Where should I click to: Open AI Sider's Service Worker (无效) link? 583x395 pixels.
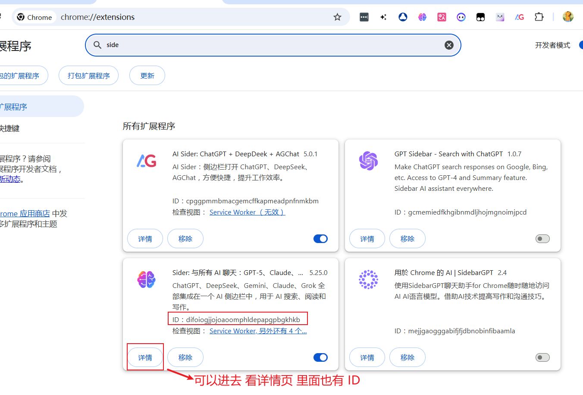pyautogui.click(x=247, y=212)
